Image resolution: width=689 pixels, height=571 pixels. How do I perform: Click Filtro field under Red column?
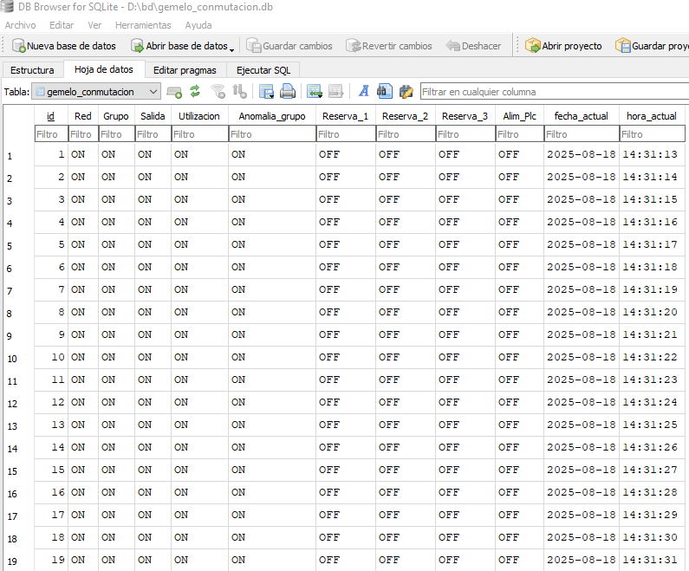tap(83, 134)
